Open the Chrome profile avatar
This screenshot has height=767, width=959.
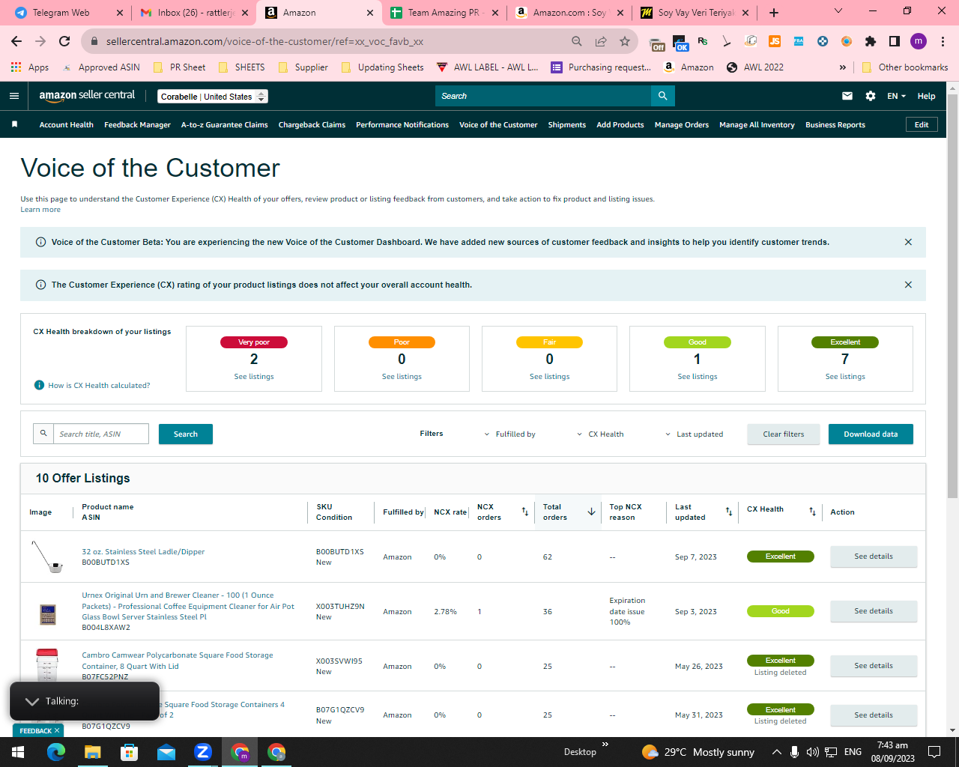click(x=919, y=41)
